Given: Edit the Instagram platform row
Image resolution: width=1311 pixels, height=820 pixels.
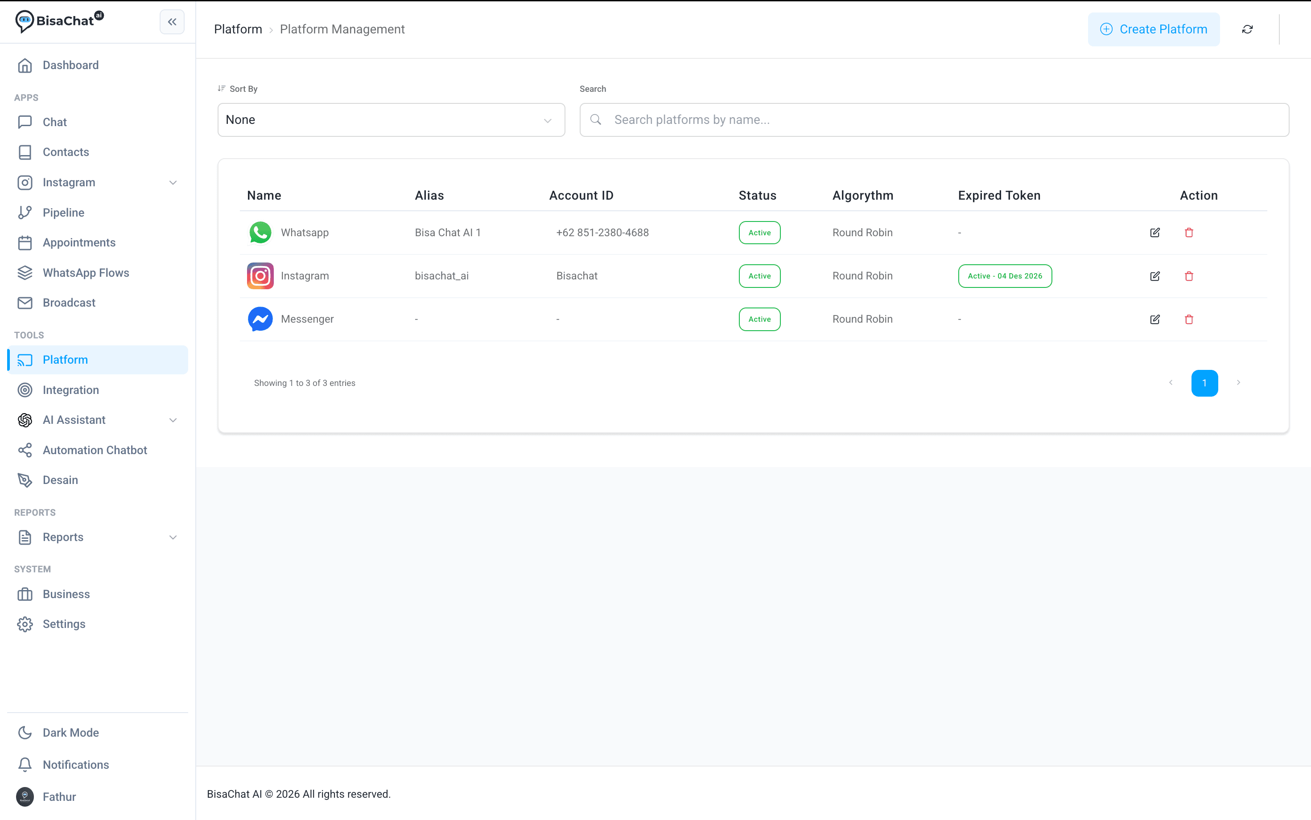Looking at the screenshot, I should pyautogui.click(x=1155, y=276).
